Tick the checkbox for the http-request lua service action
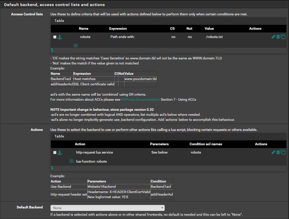 click(x=55, y=153)
